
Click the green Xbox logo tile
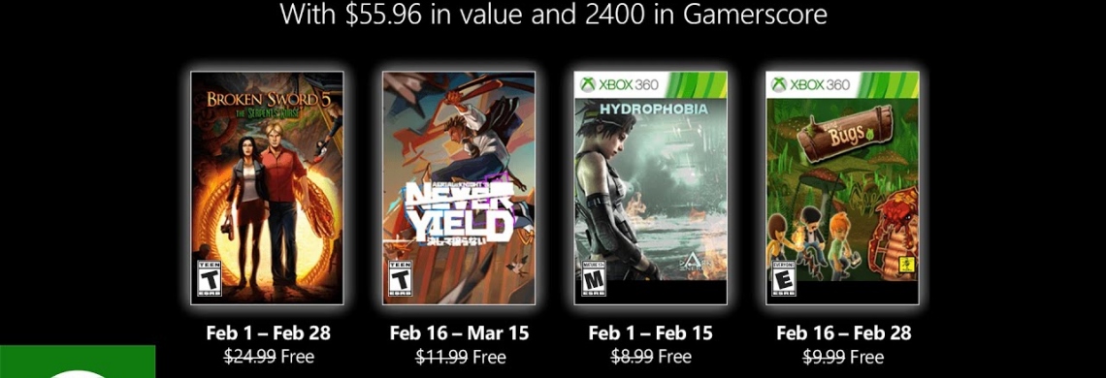(78, 362)
